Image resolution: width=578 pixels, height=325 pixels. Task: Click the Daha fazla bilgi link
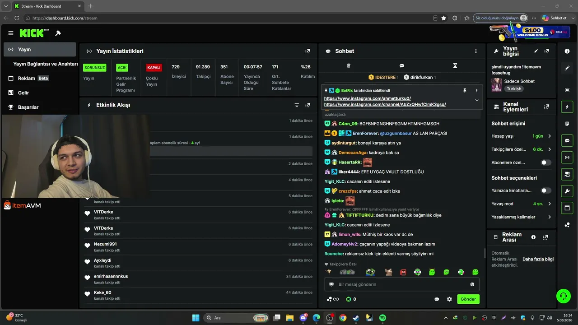pyautogui.click(x=538, y=259)
